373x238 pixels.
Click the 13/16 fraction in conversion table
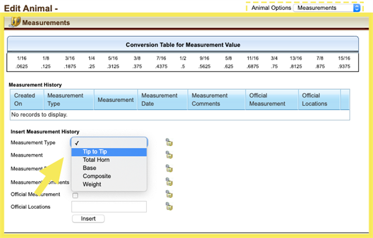coord(296,58)
